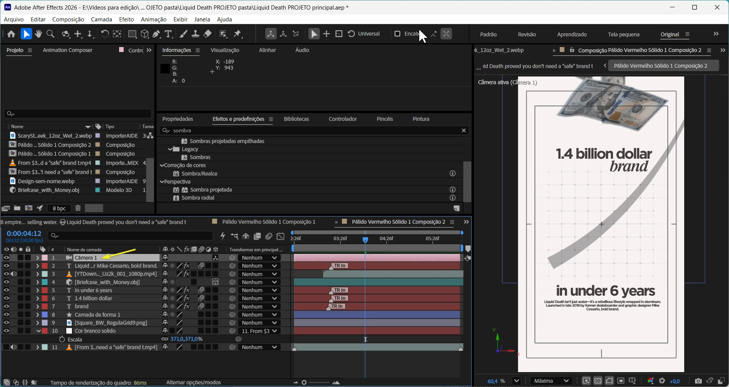Hide the Camada de forma 1 layer

(x=6, y=315)
